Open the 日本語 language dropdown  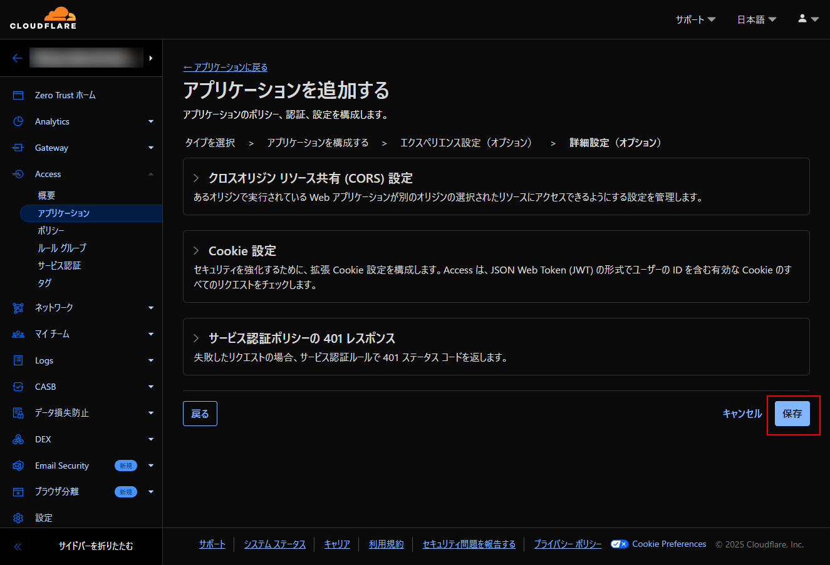[757, 19]
